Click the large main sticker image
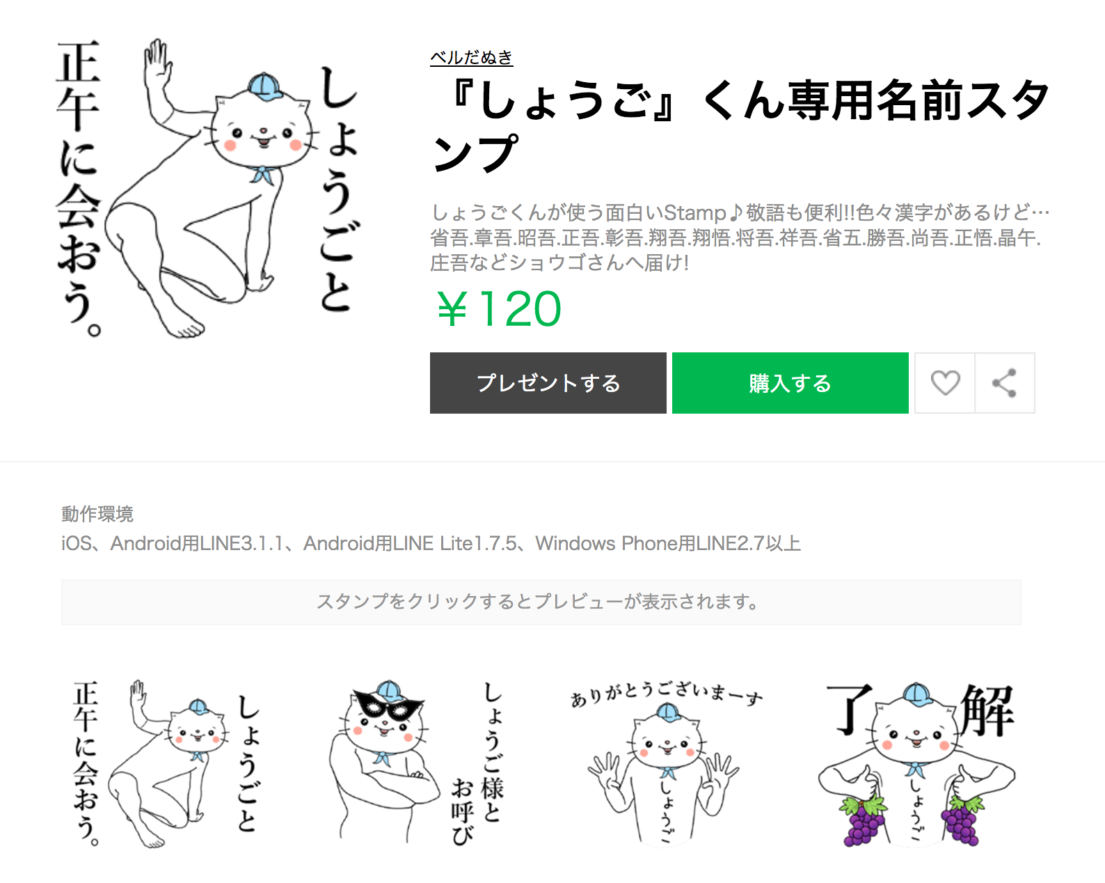Viewport: 1105px width, 883px height. [x=207, y=188]
